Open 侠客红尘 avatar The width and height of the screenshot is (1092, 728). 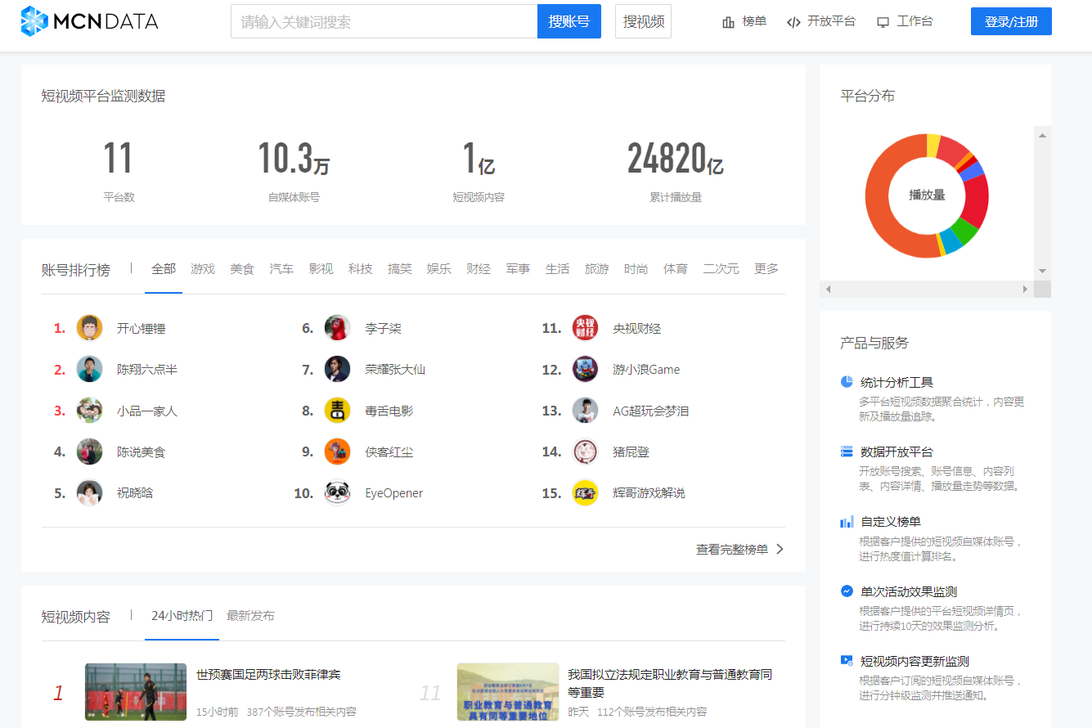click(x=337, y=452)
